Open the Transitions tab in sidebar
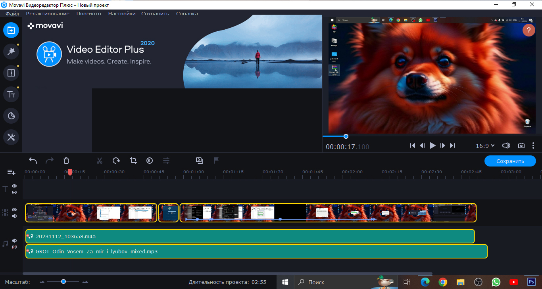Image resolution: width=542 pixels, height=289 pixels. click(11, 73)
